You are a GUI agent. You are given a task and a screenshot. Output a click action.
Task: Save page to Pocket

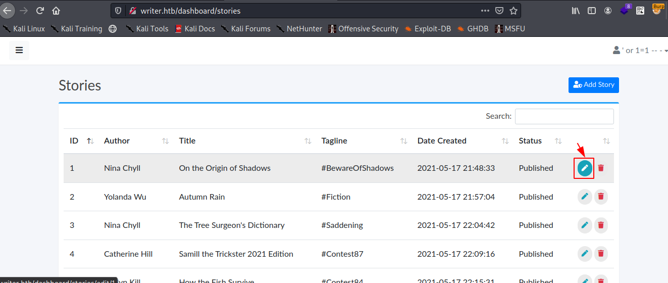(499, 11)
